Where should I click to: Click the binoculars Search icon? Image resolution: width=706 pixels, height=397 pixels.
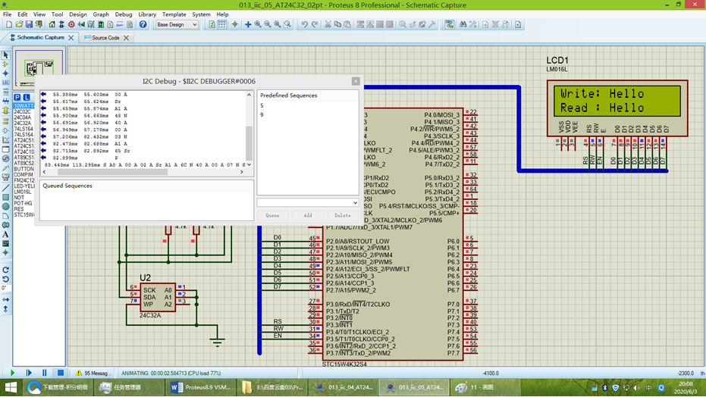(463, 25)
